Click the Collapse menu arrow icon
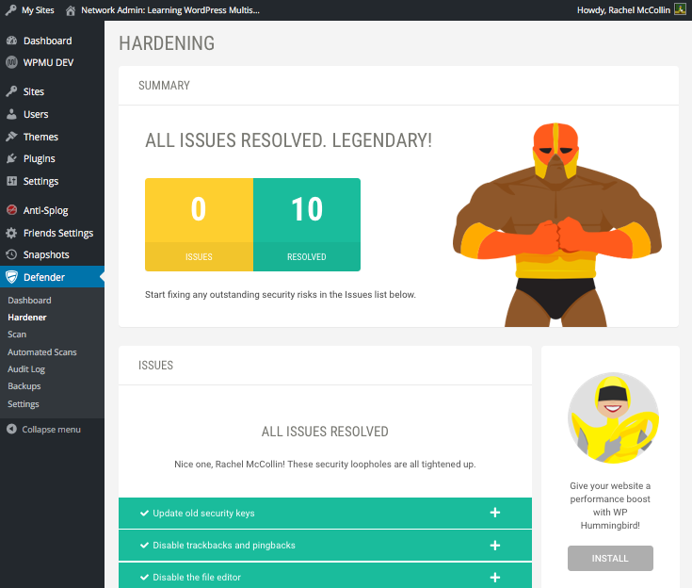This screenshot has height=588, width=692. 11,429
